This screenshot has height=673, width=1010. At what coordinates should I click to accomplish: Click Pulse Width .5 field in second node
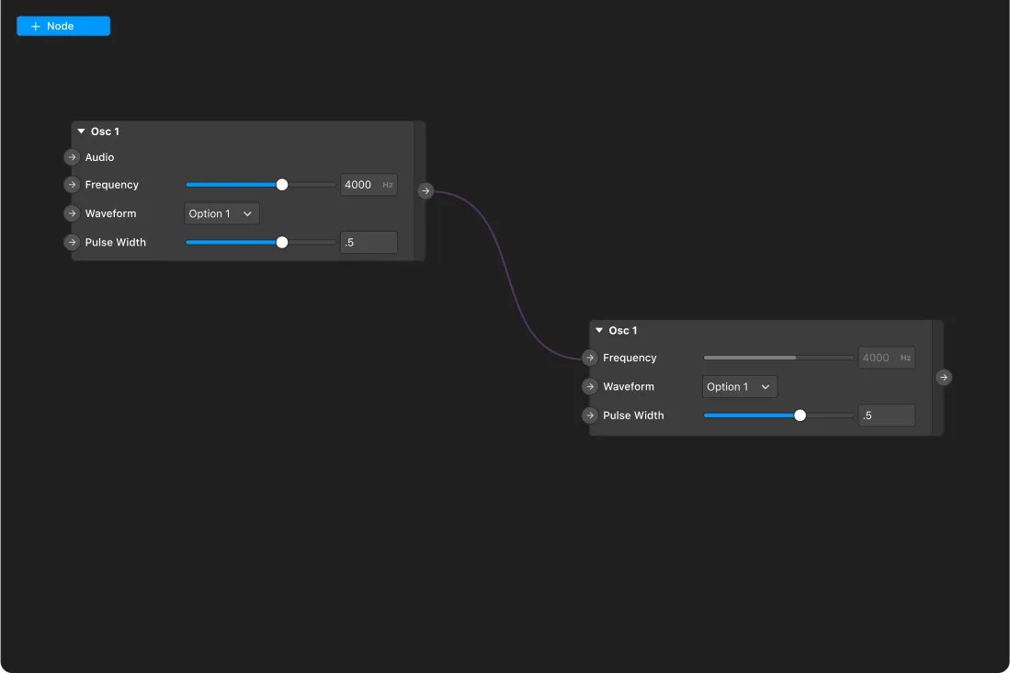[886, 416]
